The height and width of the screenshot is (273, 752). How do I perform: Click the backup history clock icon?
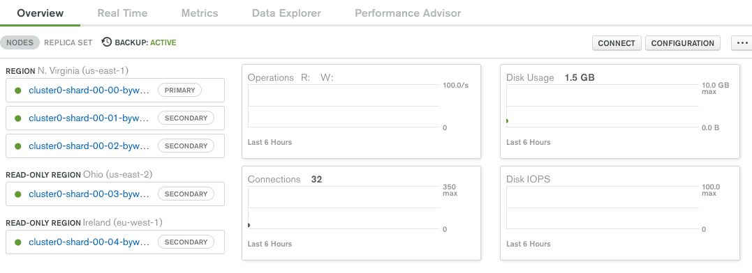[x=107, y=42]
